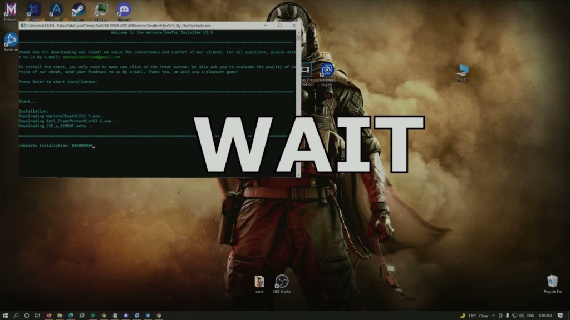Open the Atomic wallet desktop icon
The width and height of the screenshot is (570, 320).
coord(56,9)
